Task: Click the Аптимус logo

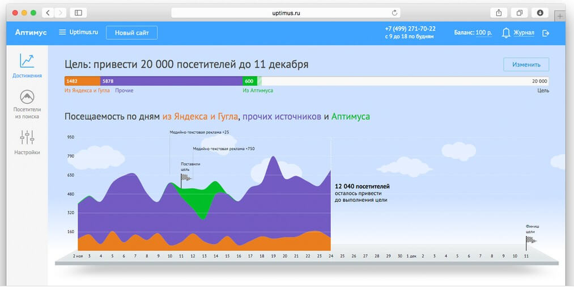Action: click(31, 32)
